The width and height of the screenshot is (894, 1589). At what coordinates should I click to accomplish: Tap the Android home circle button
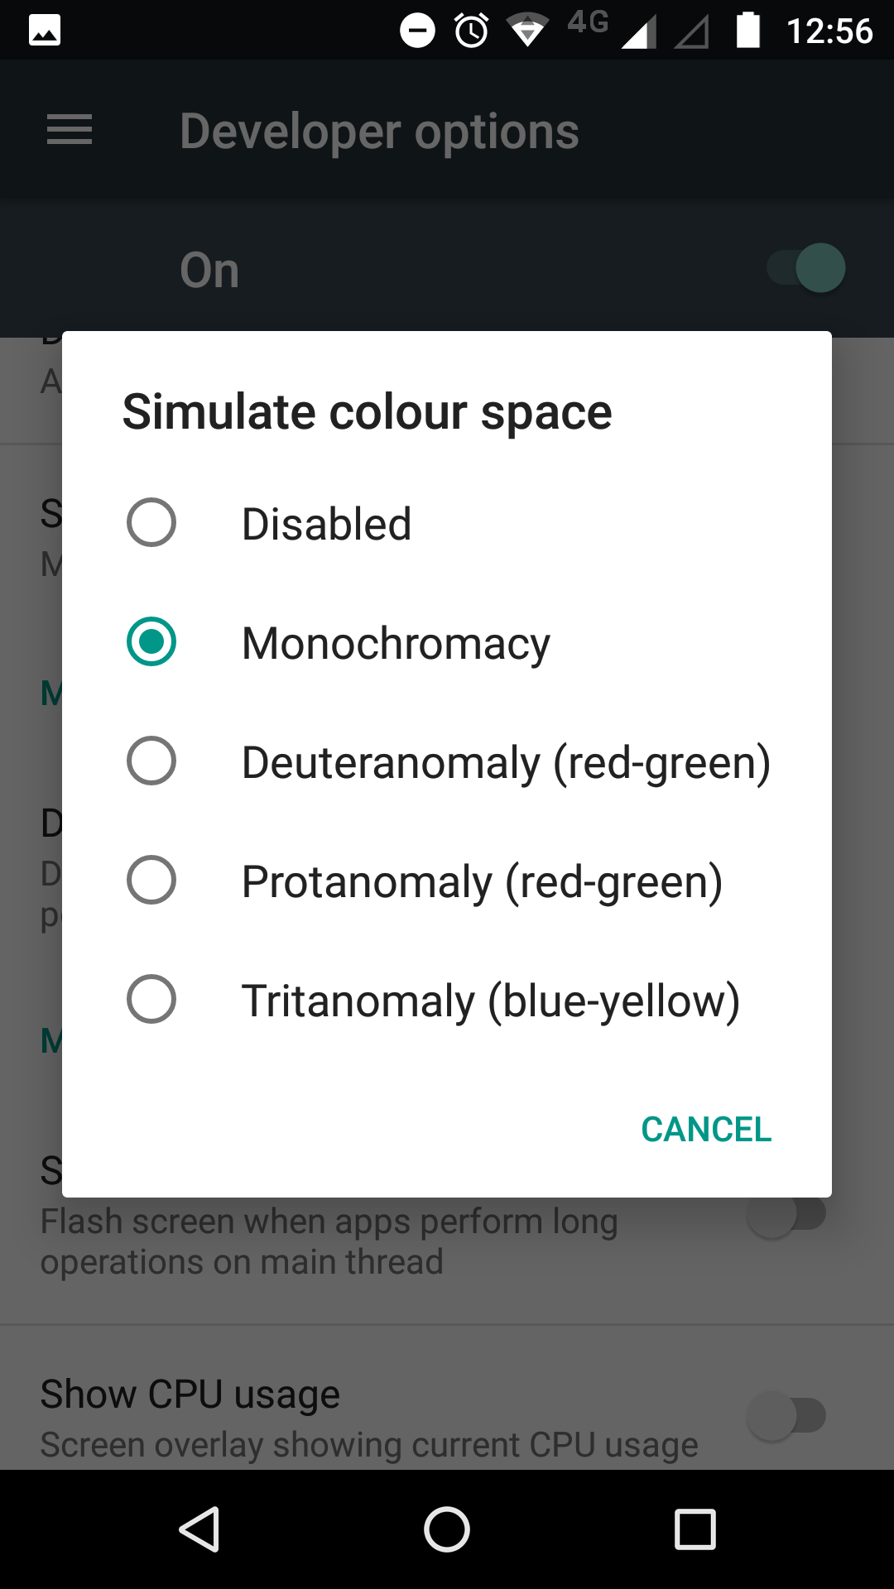tap(447, 1529)
